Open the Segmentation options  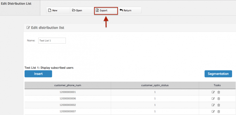tap(218, 74)
